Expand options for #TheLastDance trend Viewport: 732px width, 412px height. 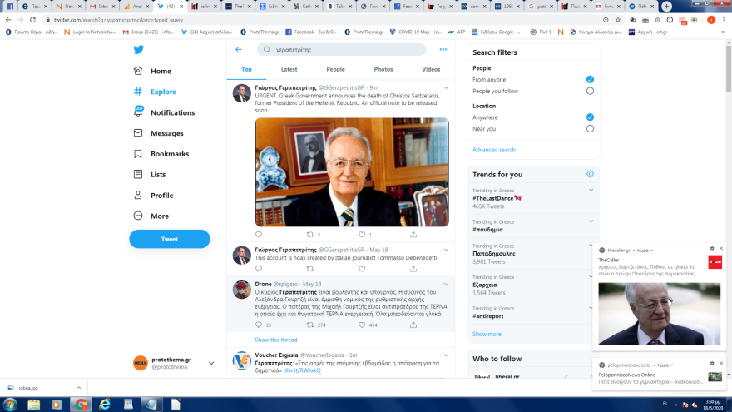point(591,190)
